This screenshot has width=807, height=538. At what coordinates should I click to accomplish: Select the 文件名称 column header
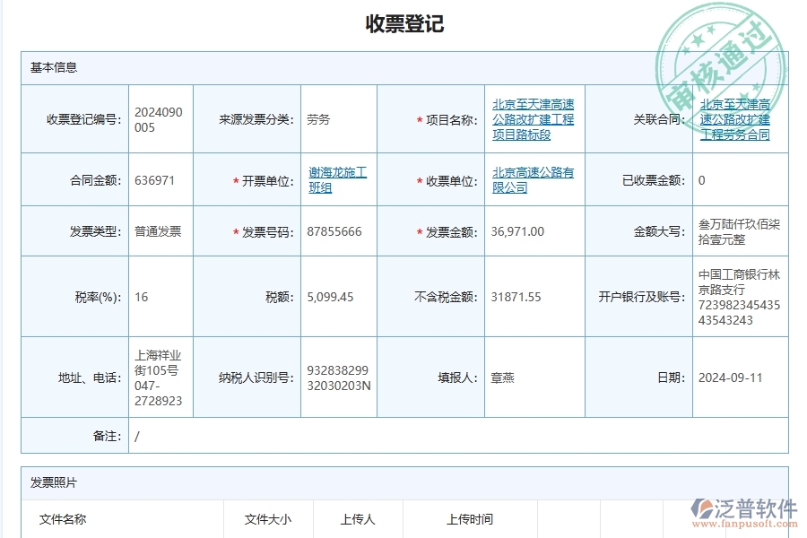61,518
